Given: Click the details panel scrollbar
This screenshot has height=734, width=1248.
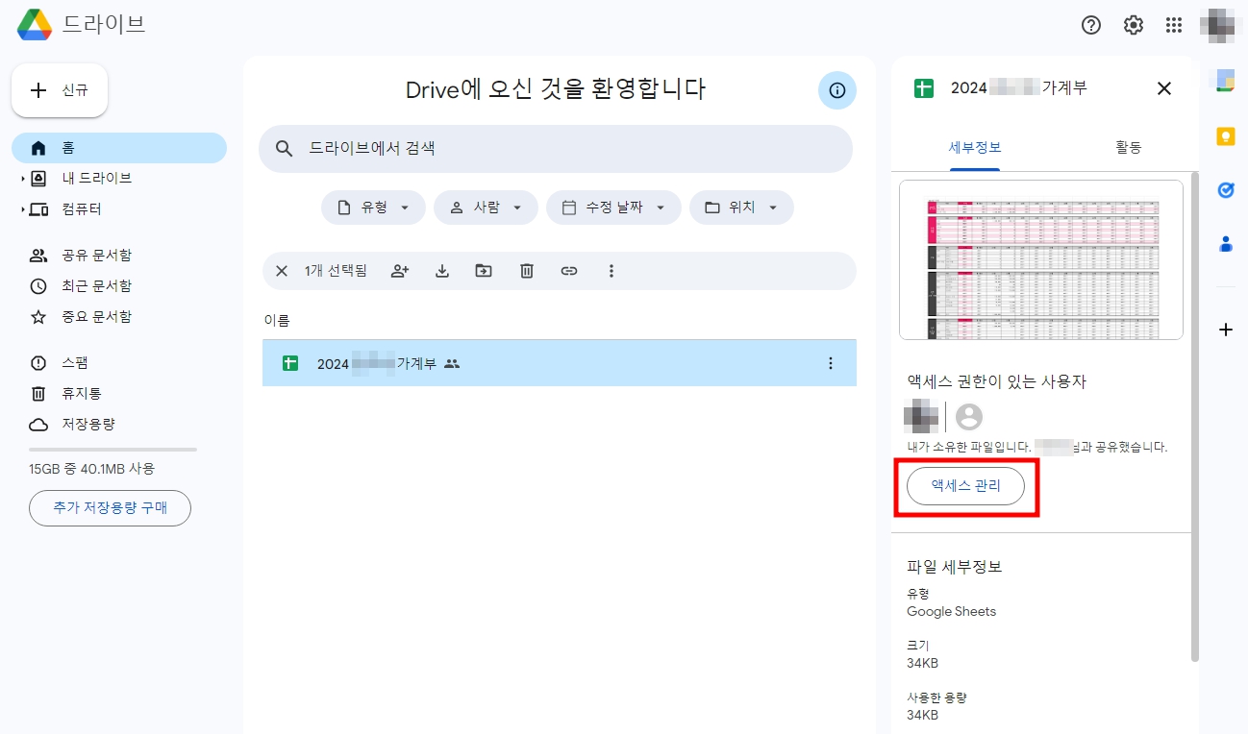Looking at the screenshot, I should (x=1195, y=417).
